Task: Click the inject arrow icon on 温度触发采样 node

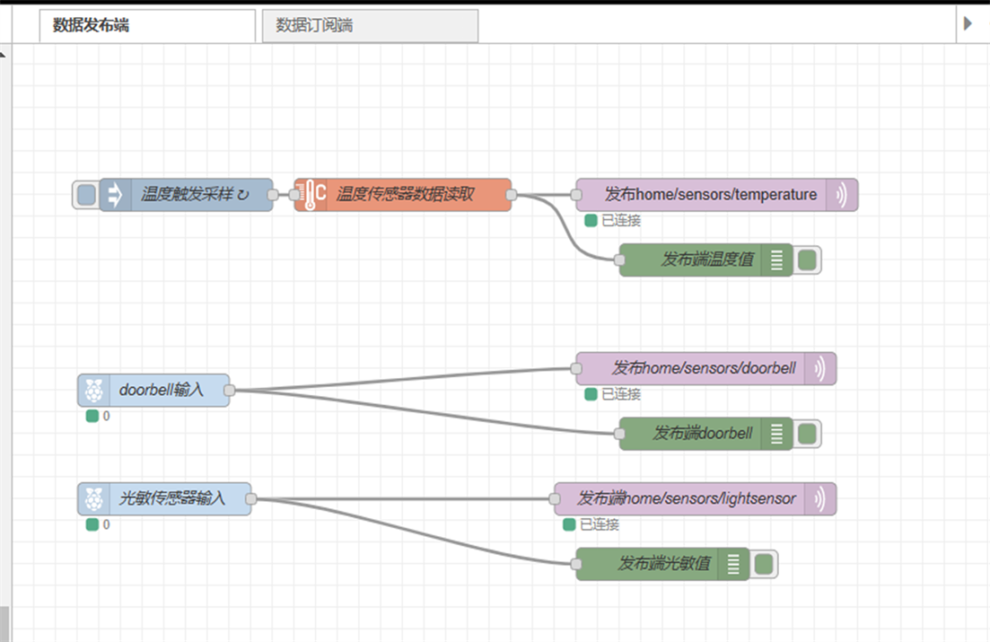Action: [x=116, y=195]
